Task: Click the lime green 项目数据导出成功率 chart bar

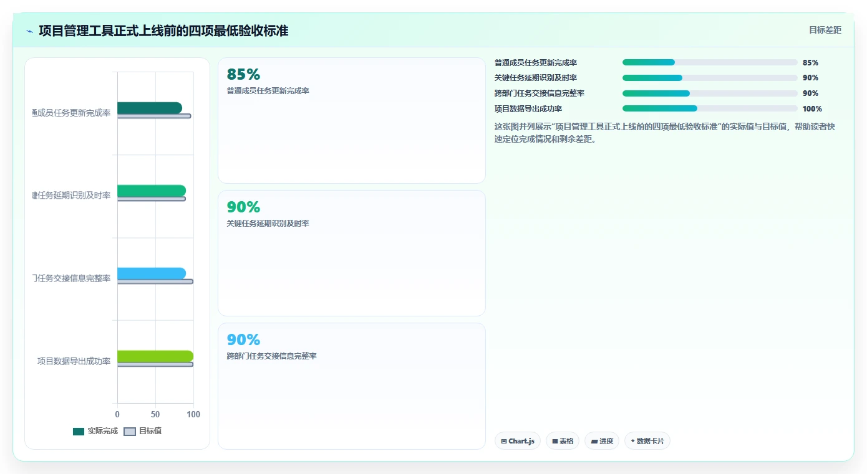Action: point(155,356)
